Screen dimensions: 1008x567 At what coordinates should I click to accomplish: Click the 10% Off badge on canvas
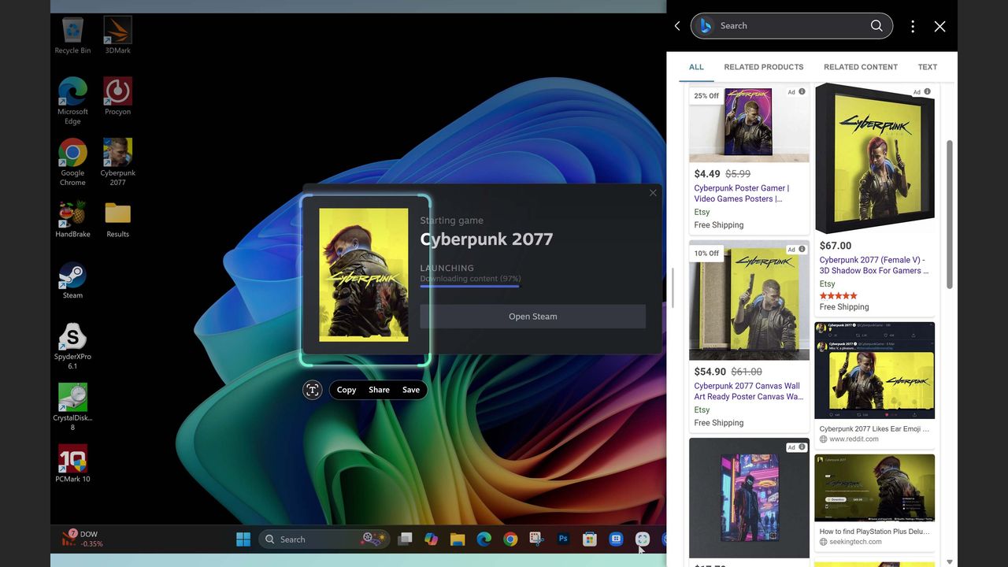tap(706, 254)
